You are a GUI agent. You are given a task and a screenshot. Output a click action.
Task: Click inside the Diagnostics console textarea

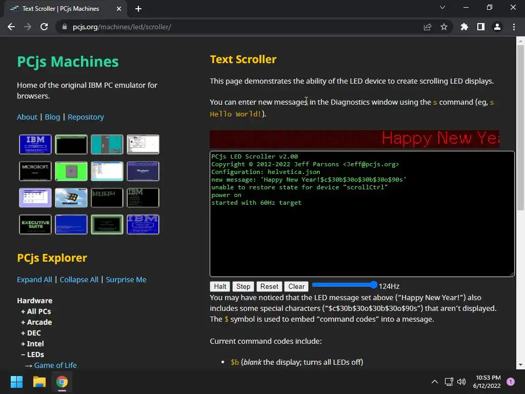(x=362, y=214)
